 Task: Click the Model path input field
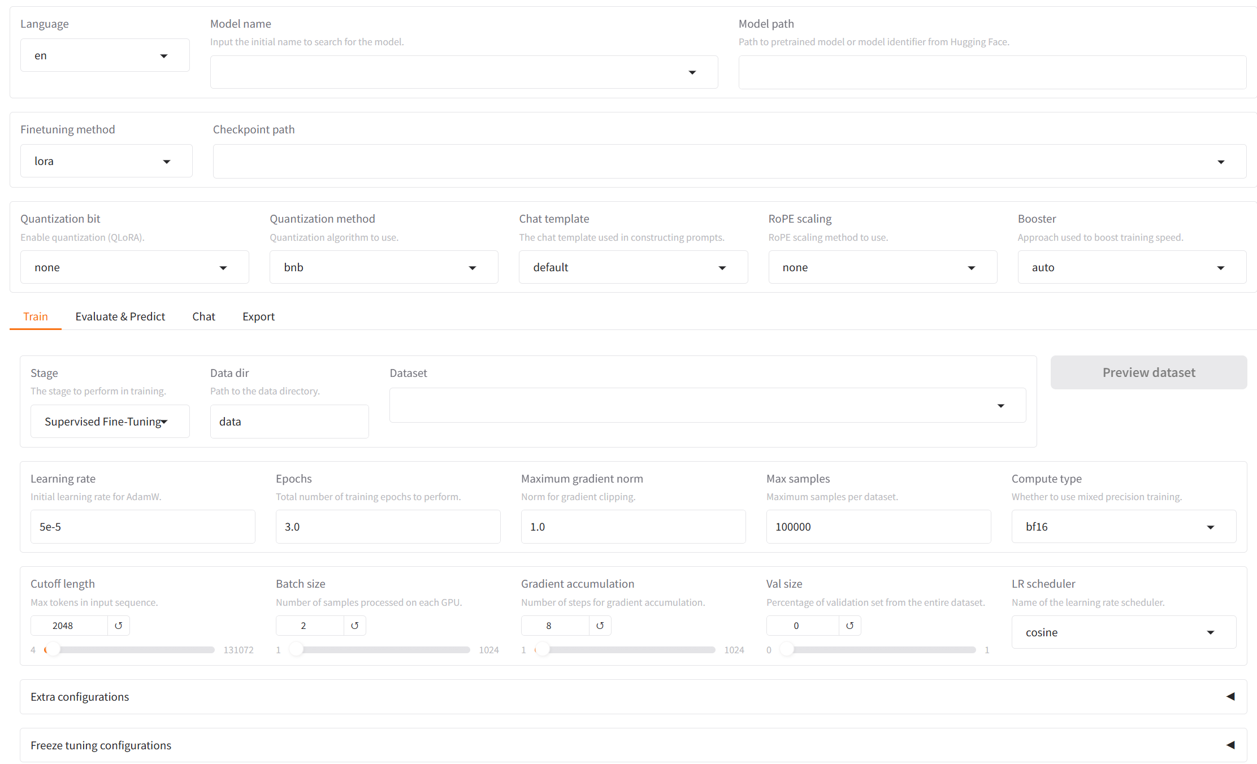[x=992, y=72]
